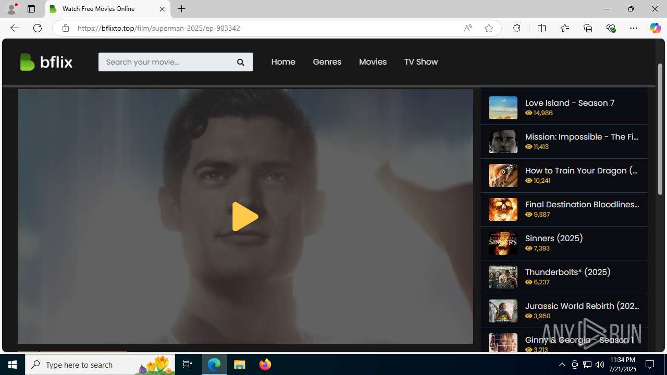Click taskbar search box

[101, 365]
